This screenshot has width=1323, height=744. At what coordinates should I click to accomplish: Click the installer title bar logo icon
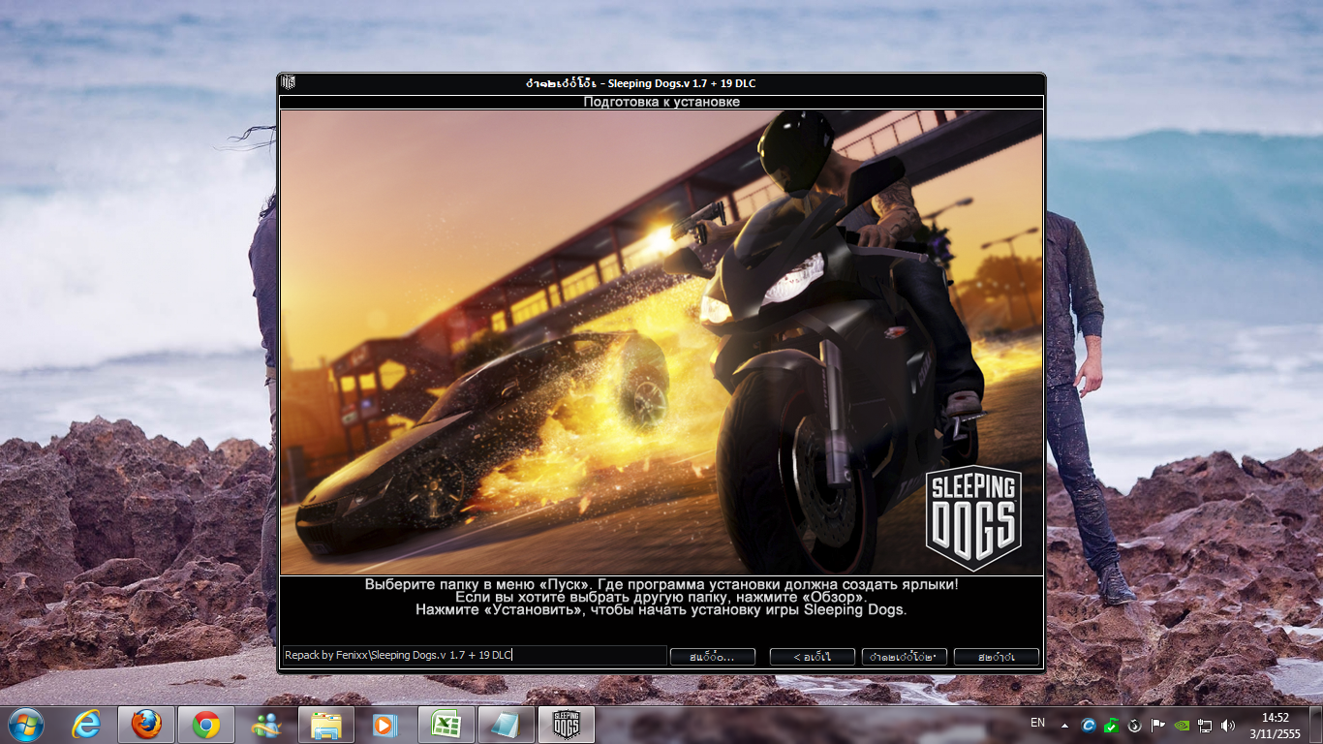pyautogui.click(x=288, y=82)
